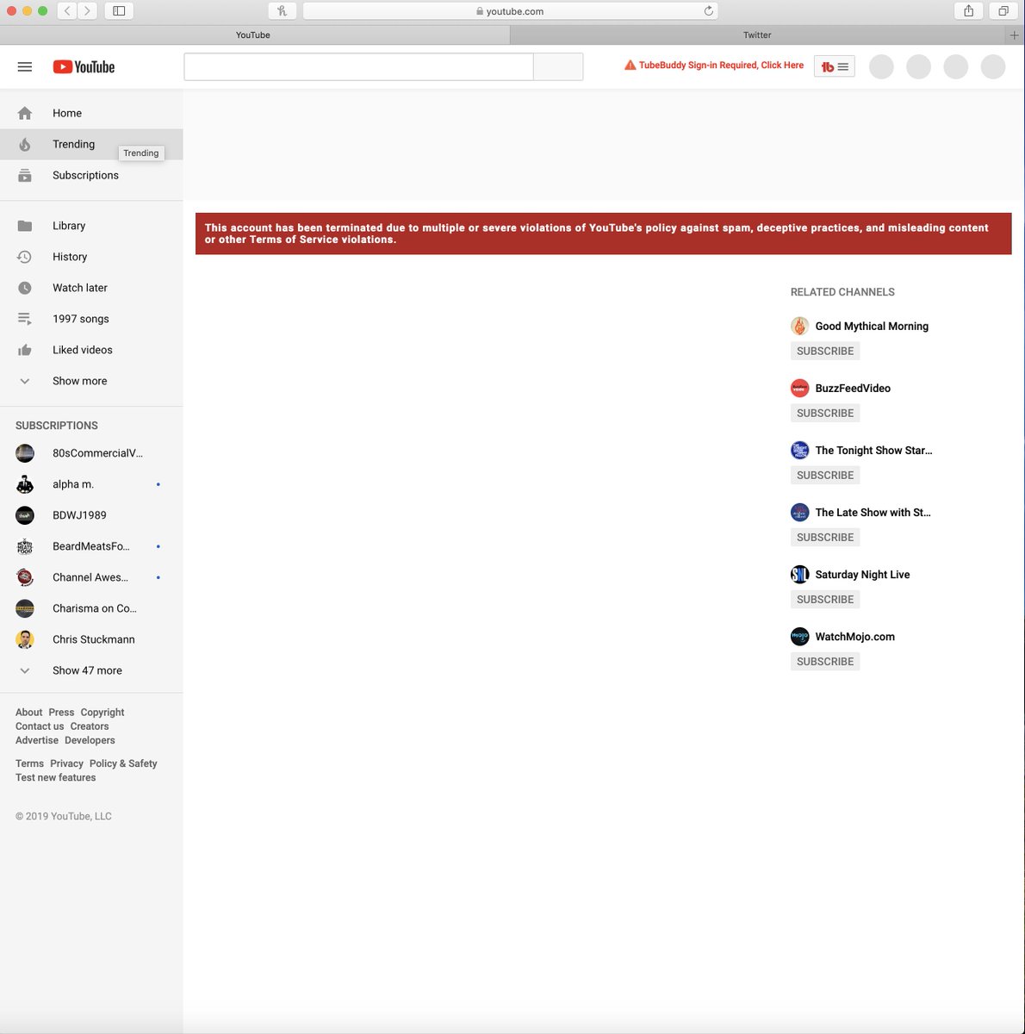Open the Terms footer link
Screen dimensions: 1025x1034
(x=29, y=763)
